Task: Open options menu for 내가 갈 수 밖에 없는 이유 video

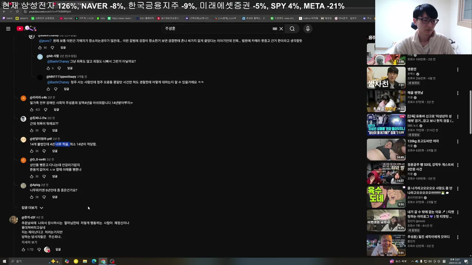Action: click(x=458, y=212)
